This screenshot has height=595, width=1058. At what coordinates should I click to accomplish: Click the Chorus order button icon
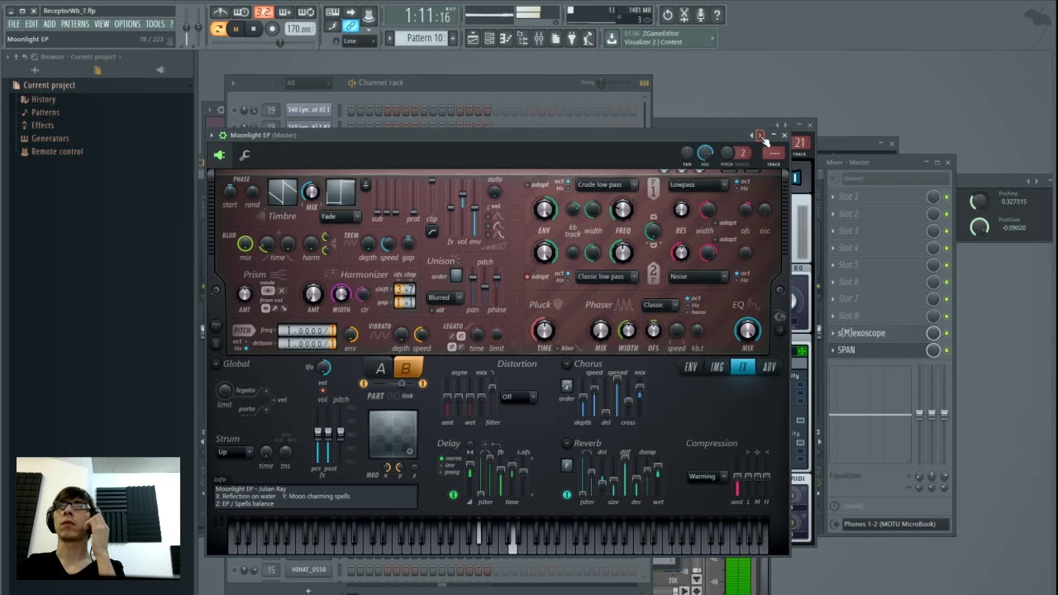[566, 386]
